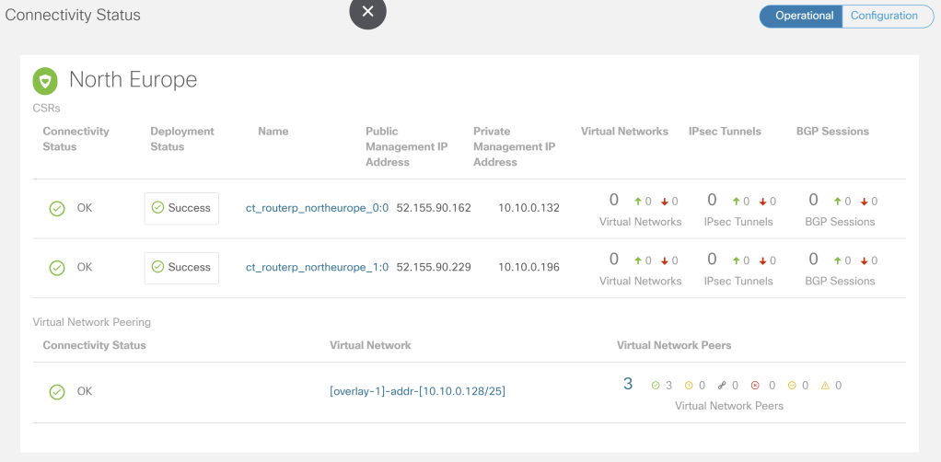The image size is (941, 462).
Task: Click OK check icon for second CSR
Action: 57,268
